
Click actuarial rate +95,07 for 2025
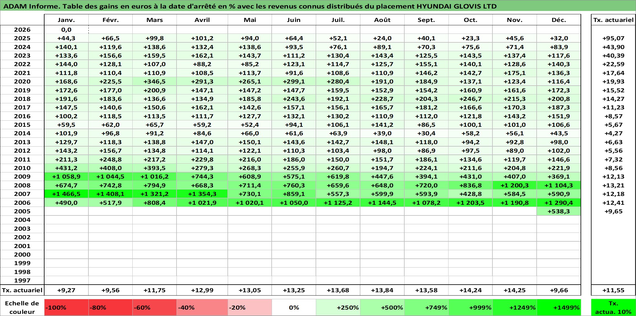tap(613, 38)
